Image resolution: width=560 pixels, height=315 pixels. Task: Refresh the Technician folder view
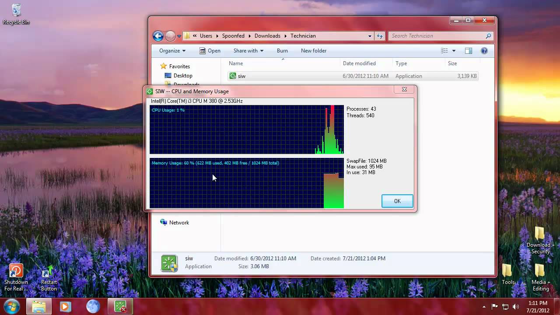[x=379, y=36]
